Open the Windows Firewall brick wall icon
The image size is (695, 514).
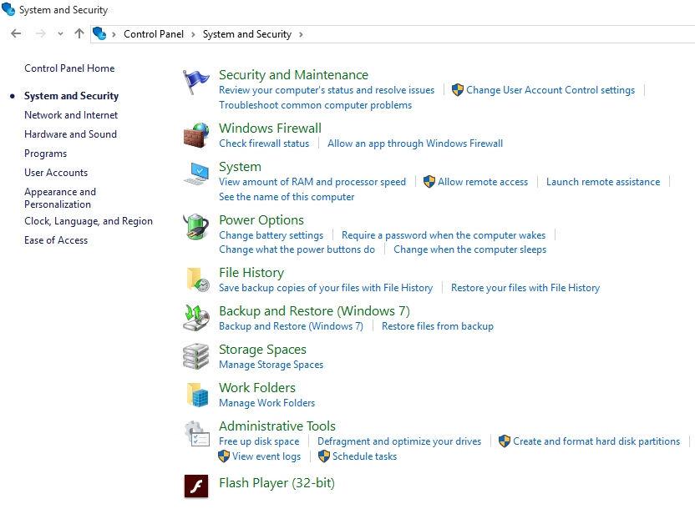coord(196,135)
